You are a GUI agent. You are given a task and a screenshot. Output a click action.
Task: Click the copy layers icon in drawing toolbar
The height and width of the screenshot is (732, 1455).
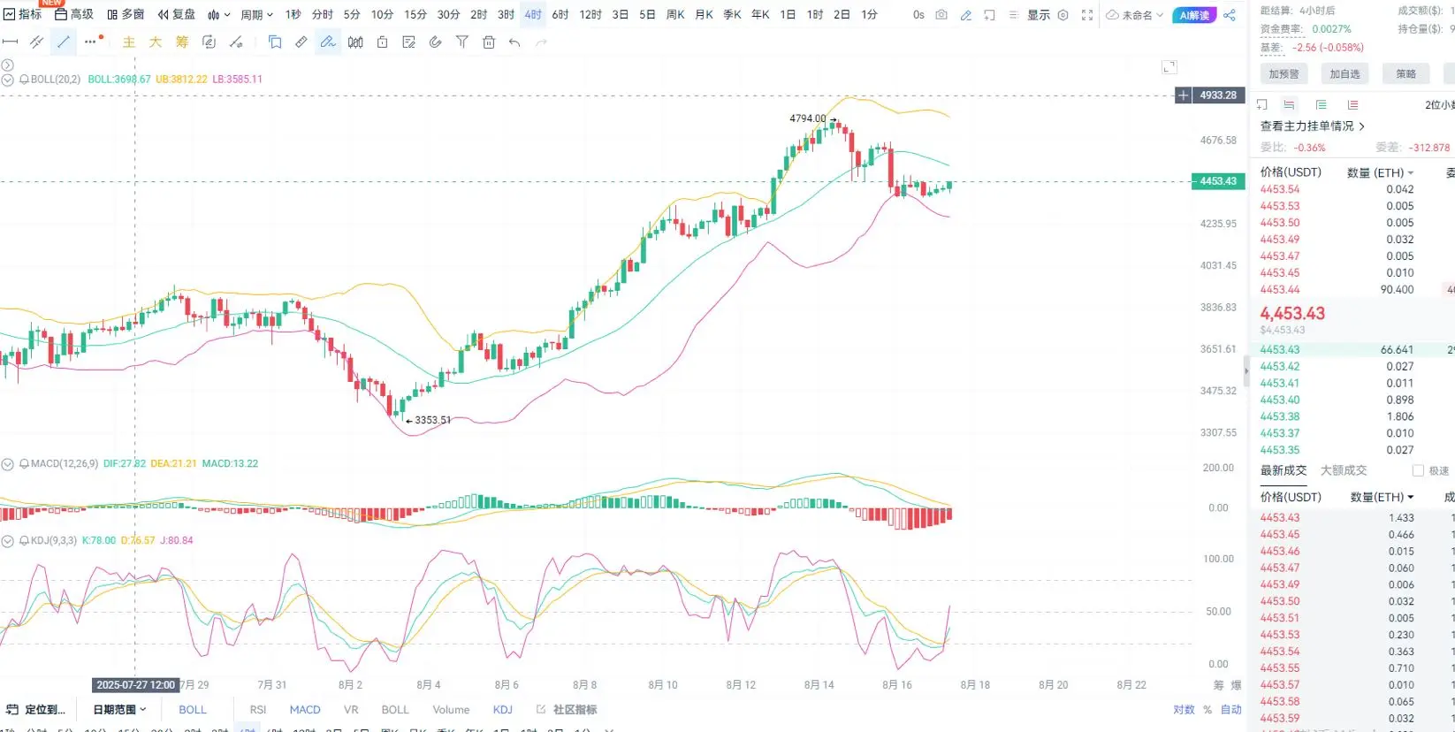275,42
